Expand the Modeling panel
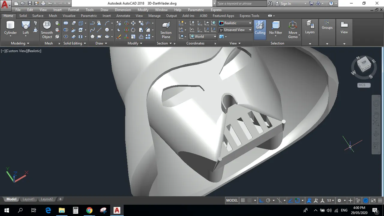The width and height of the screenshot is (384, 216). (20, 43)
